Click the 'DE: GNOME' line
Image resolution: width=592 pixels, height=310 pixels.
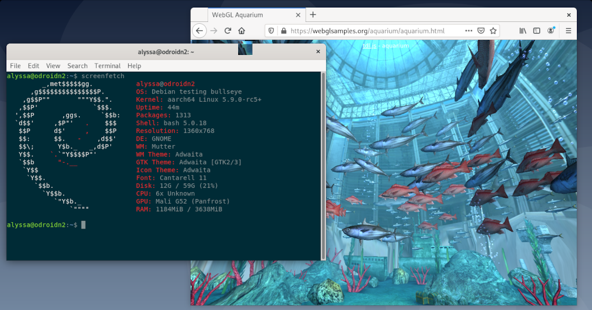(154, 139)
